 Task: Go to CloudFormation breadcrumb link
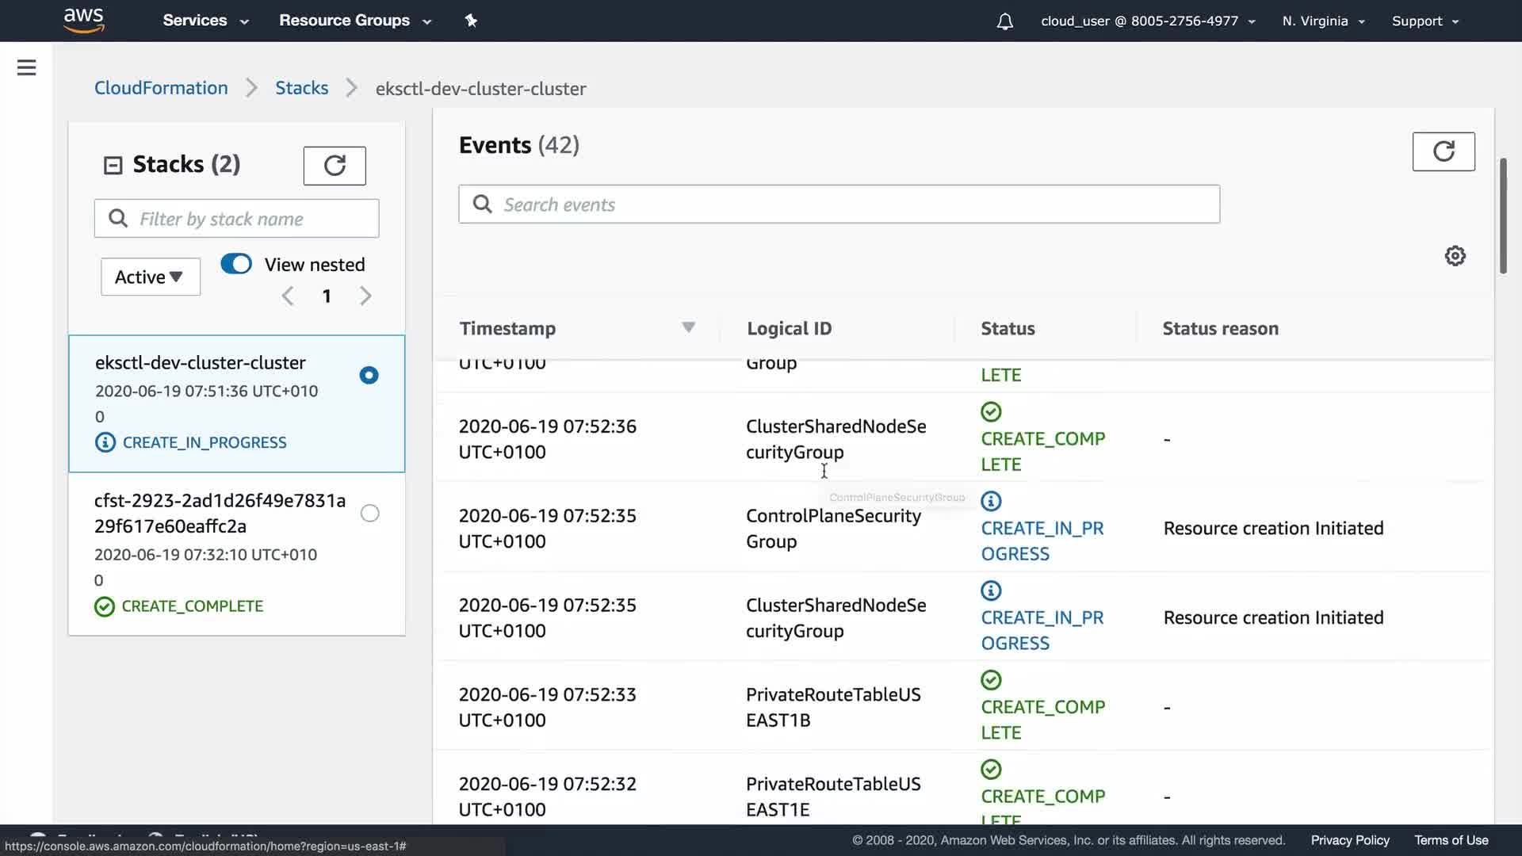coord(161,88)
